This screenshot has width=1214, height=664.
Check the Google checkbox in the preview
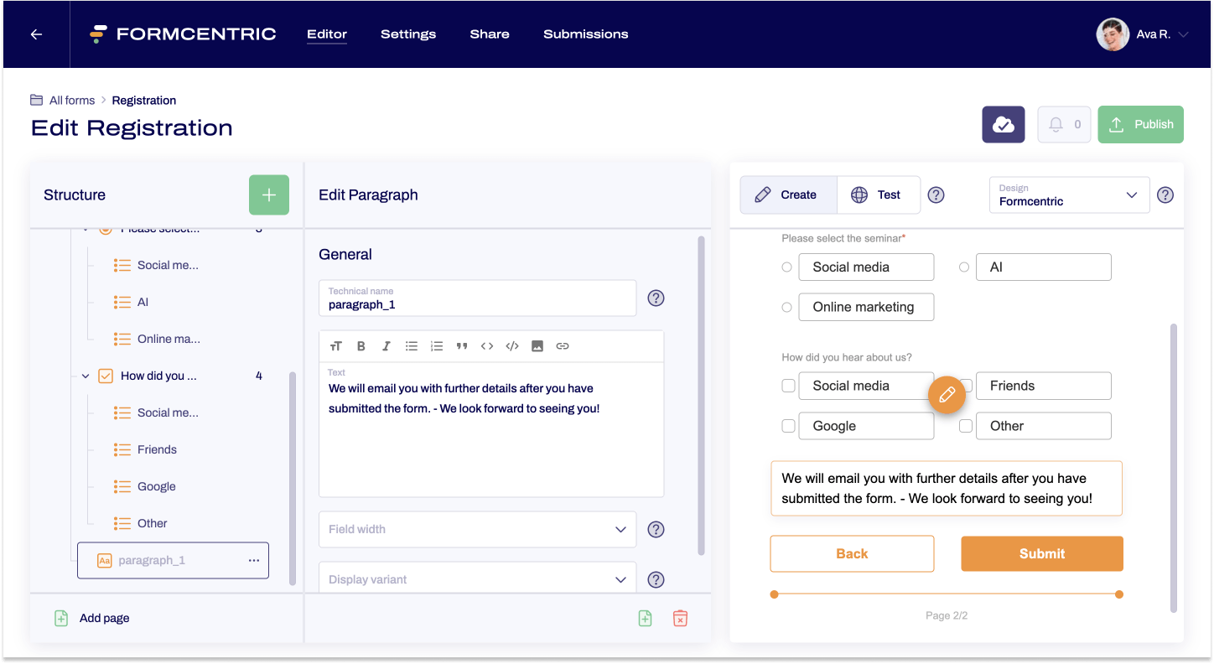pyautogui.click(x=788, y=426)
